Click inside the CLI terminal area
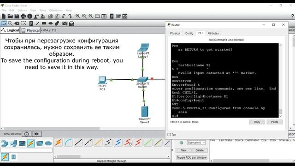 224,80
